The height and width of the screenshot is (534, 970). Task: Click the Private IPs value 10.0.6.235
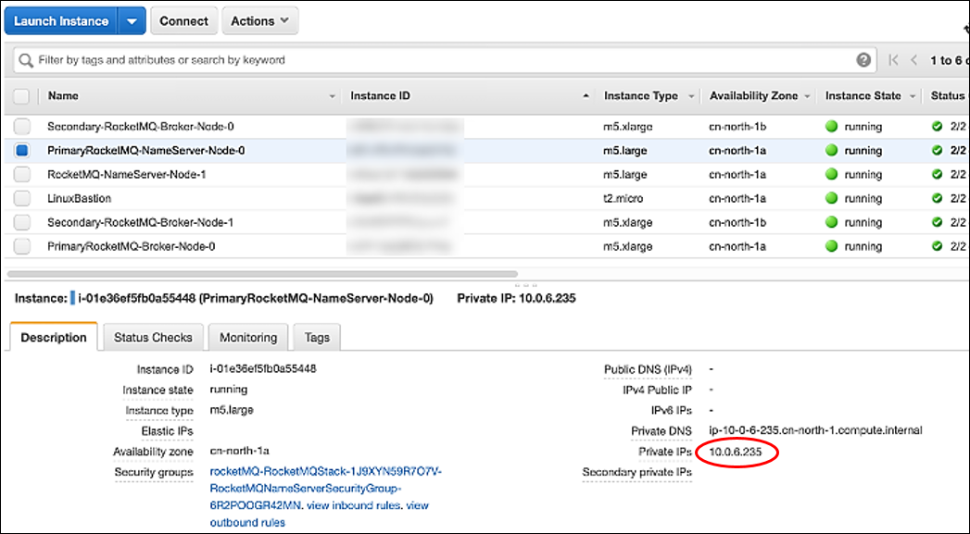[735, 452]
